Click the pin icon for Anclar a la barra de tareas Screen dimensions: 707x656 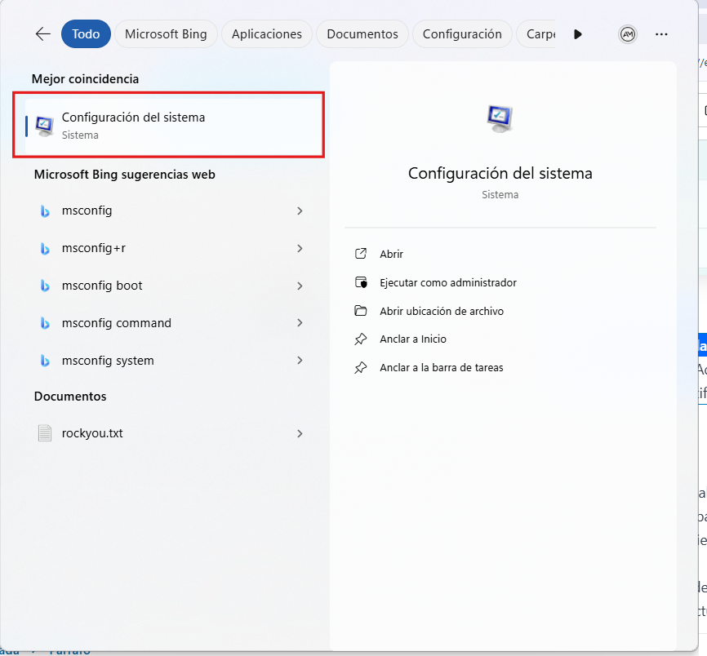360,367
